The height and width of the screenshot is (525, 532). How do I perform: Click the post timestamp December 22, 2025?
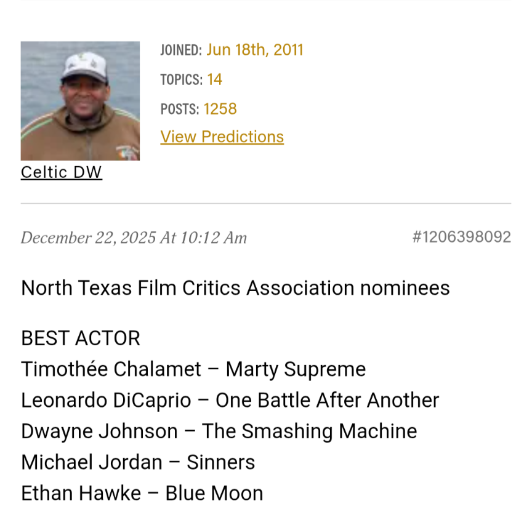click(134, 238)
